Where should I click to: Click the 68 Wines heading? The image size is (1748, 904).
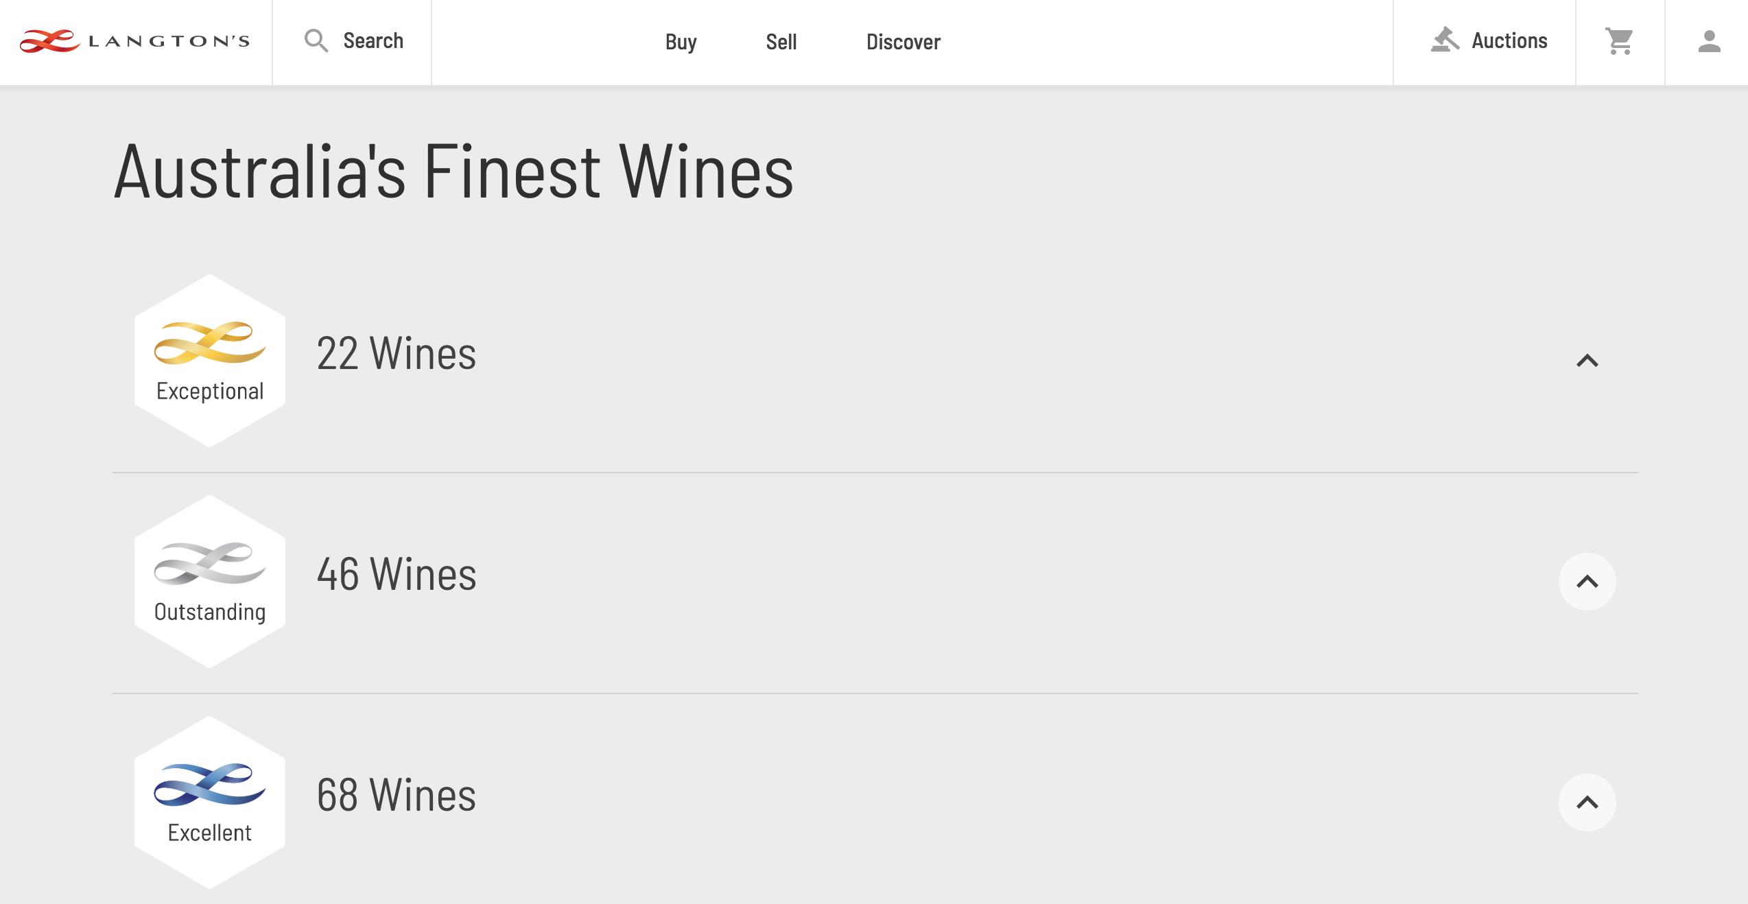(x=396, y=796)
